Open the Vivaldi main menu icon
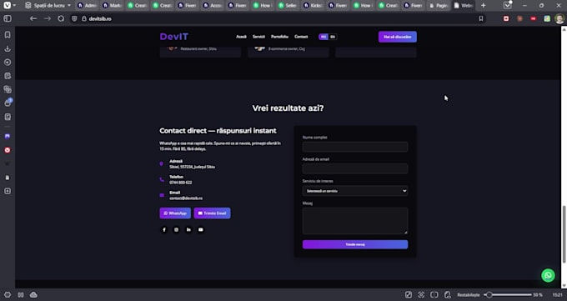Viewport: 567px width, 301px height. [8, 6]
